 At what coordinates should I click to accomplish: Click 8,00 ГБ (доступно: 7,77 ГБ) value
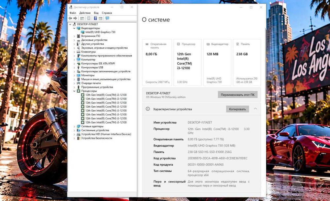206,139
